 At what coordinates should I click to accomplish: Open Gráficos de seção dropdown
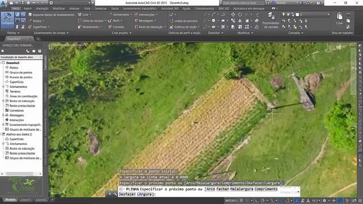point(184,27)
